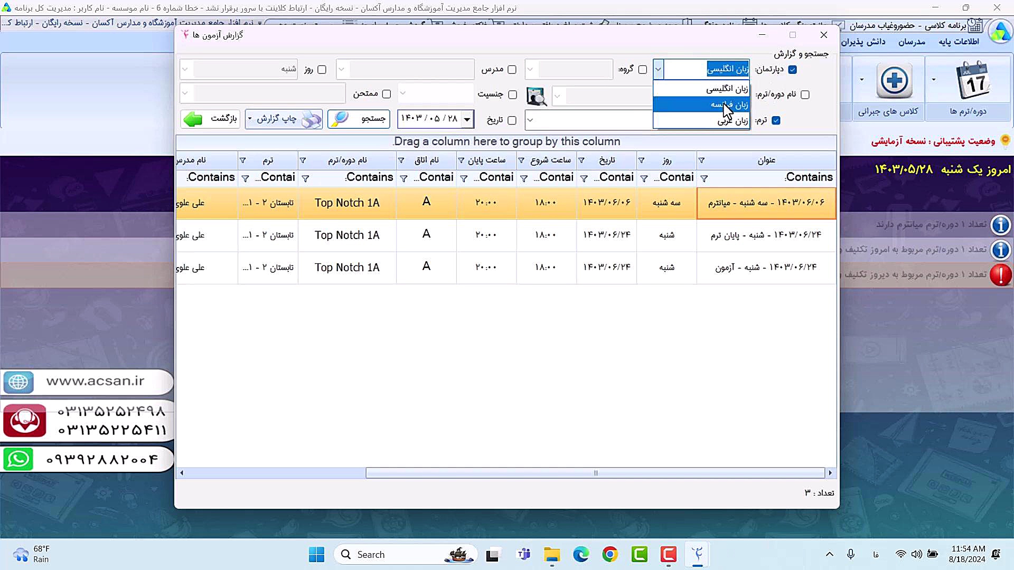Click the highlighted میانترم title cell
The height and width of the screenshot is (570, 1014).
pos(766,203)
